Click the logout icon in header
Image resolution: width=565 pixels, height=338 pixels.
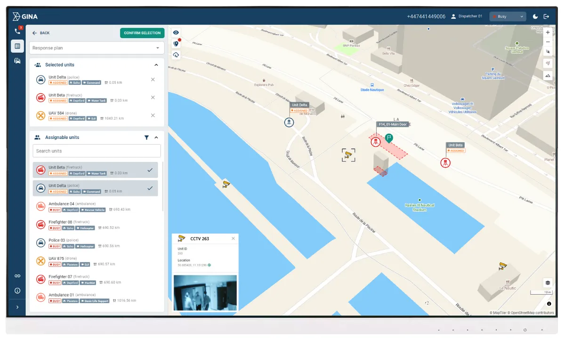pos(546,16)
